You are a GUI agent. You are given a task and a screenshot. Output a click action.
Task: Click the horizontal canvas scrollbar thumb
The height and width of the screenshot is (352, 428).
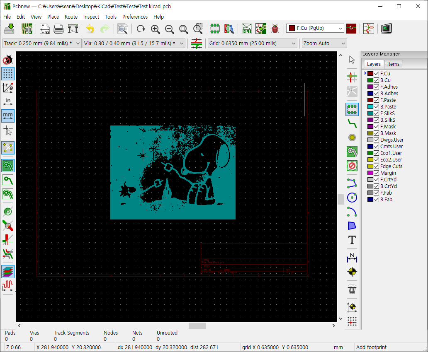197,326
